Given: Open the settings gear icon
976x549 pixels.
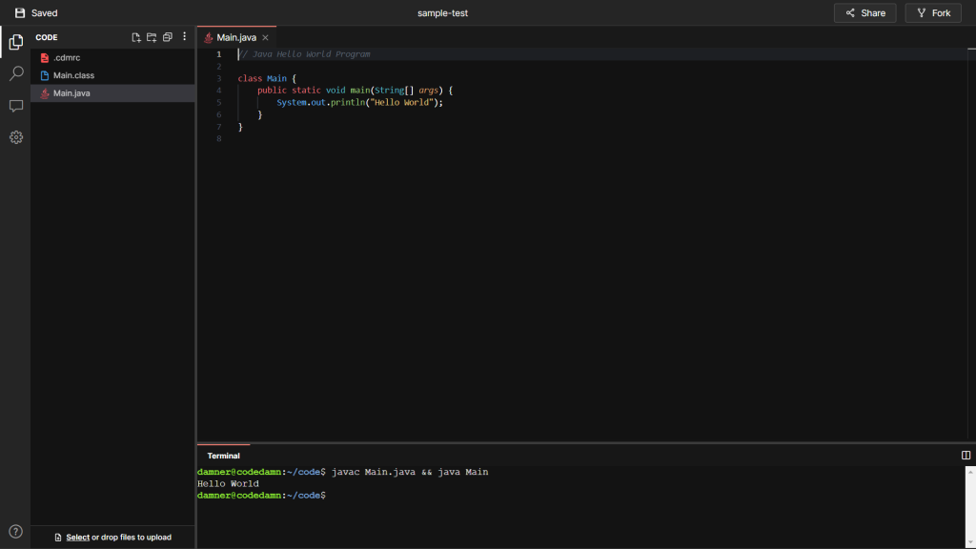Looking at the screenshot, I should tap(16, 137).
